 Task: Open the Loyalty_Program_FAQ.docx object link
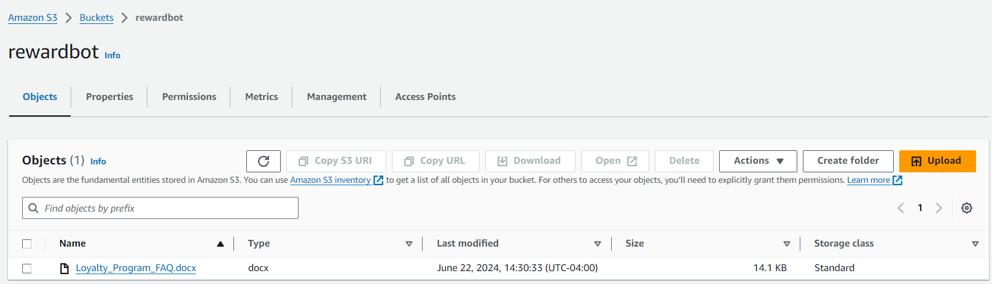[x=136, y=268]
